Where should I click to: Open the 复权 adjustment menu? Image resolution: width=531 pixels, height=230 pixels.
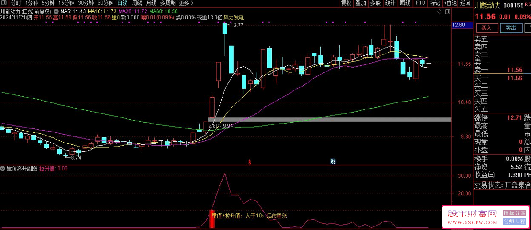346,3
